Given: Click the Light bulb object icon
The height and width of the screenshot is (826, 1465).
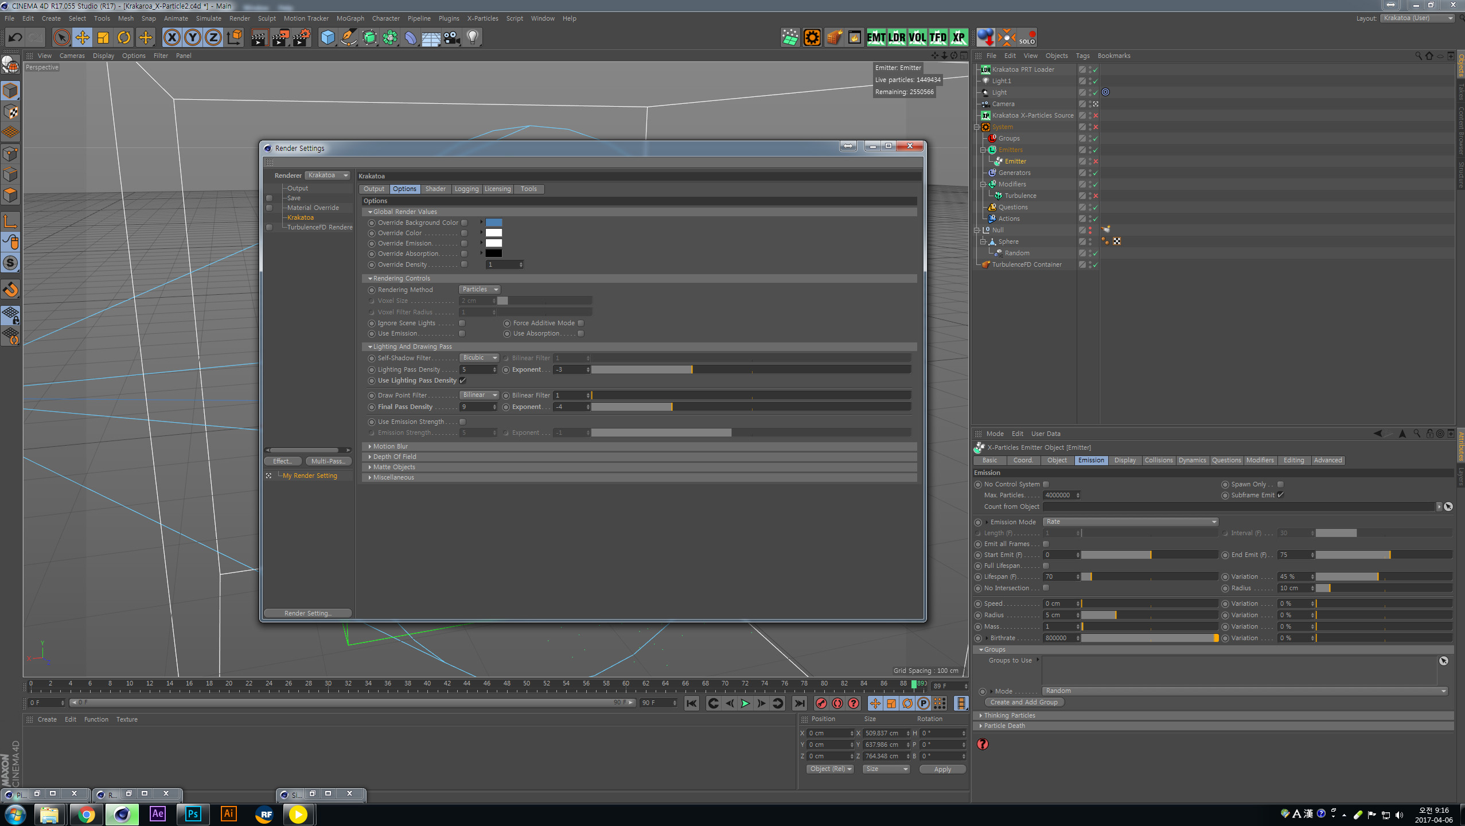Looking at the screenshot, I should [472, 38].
